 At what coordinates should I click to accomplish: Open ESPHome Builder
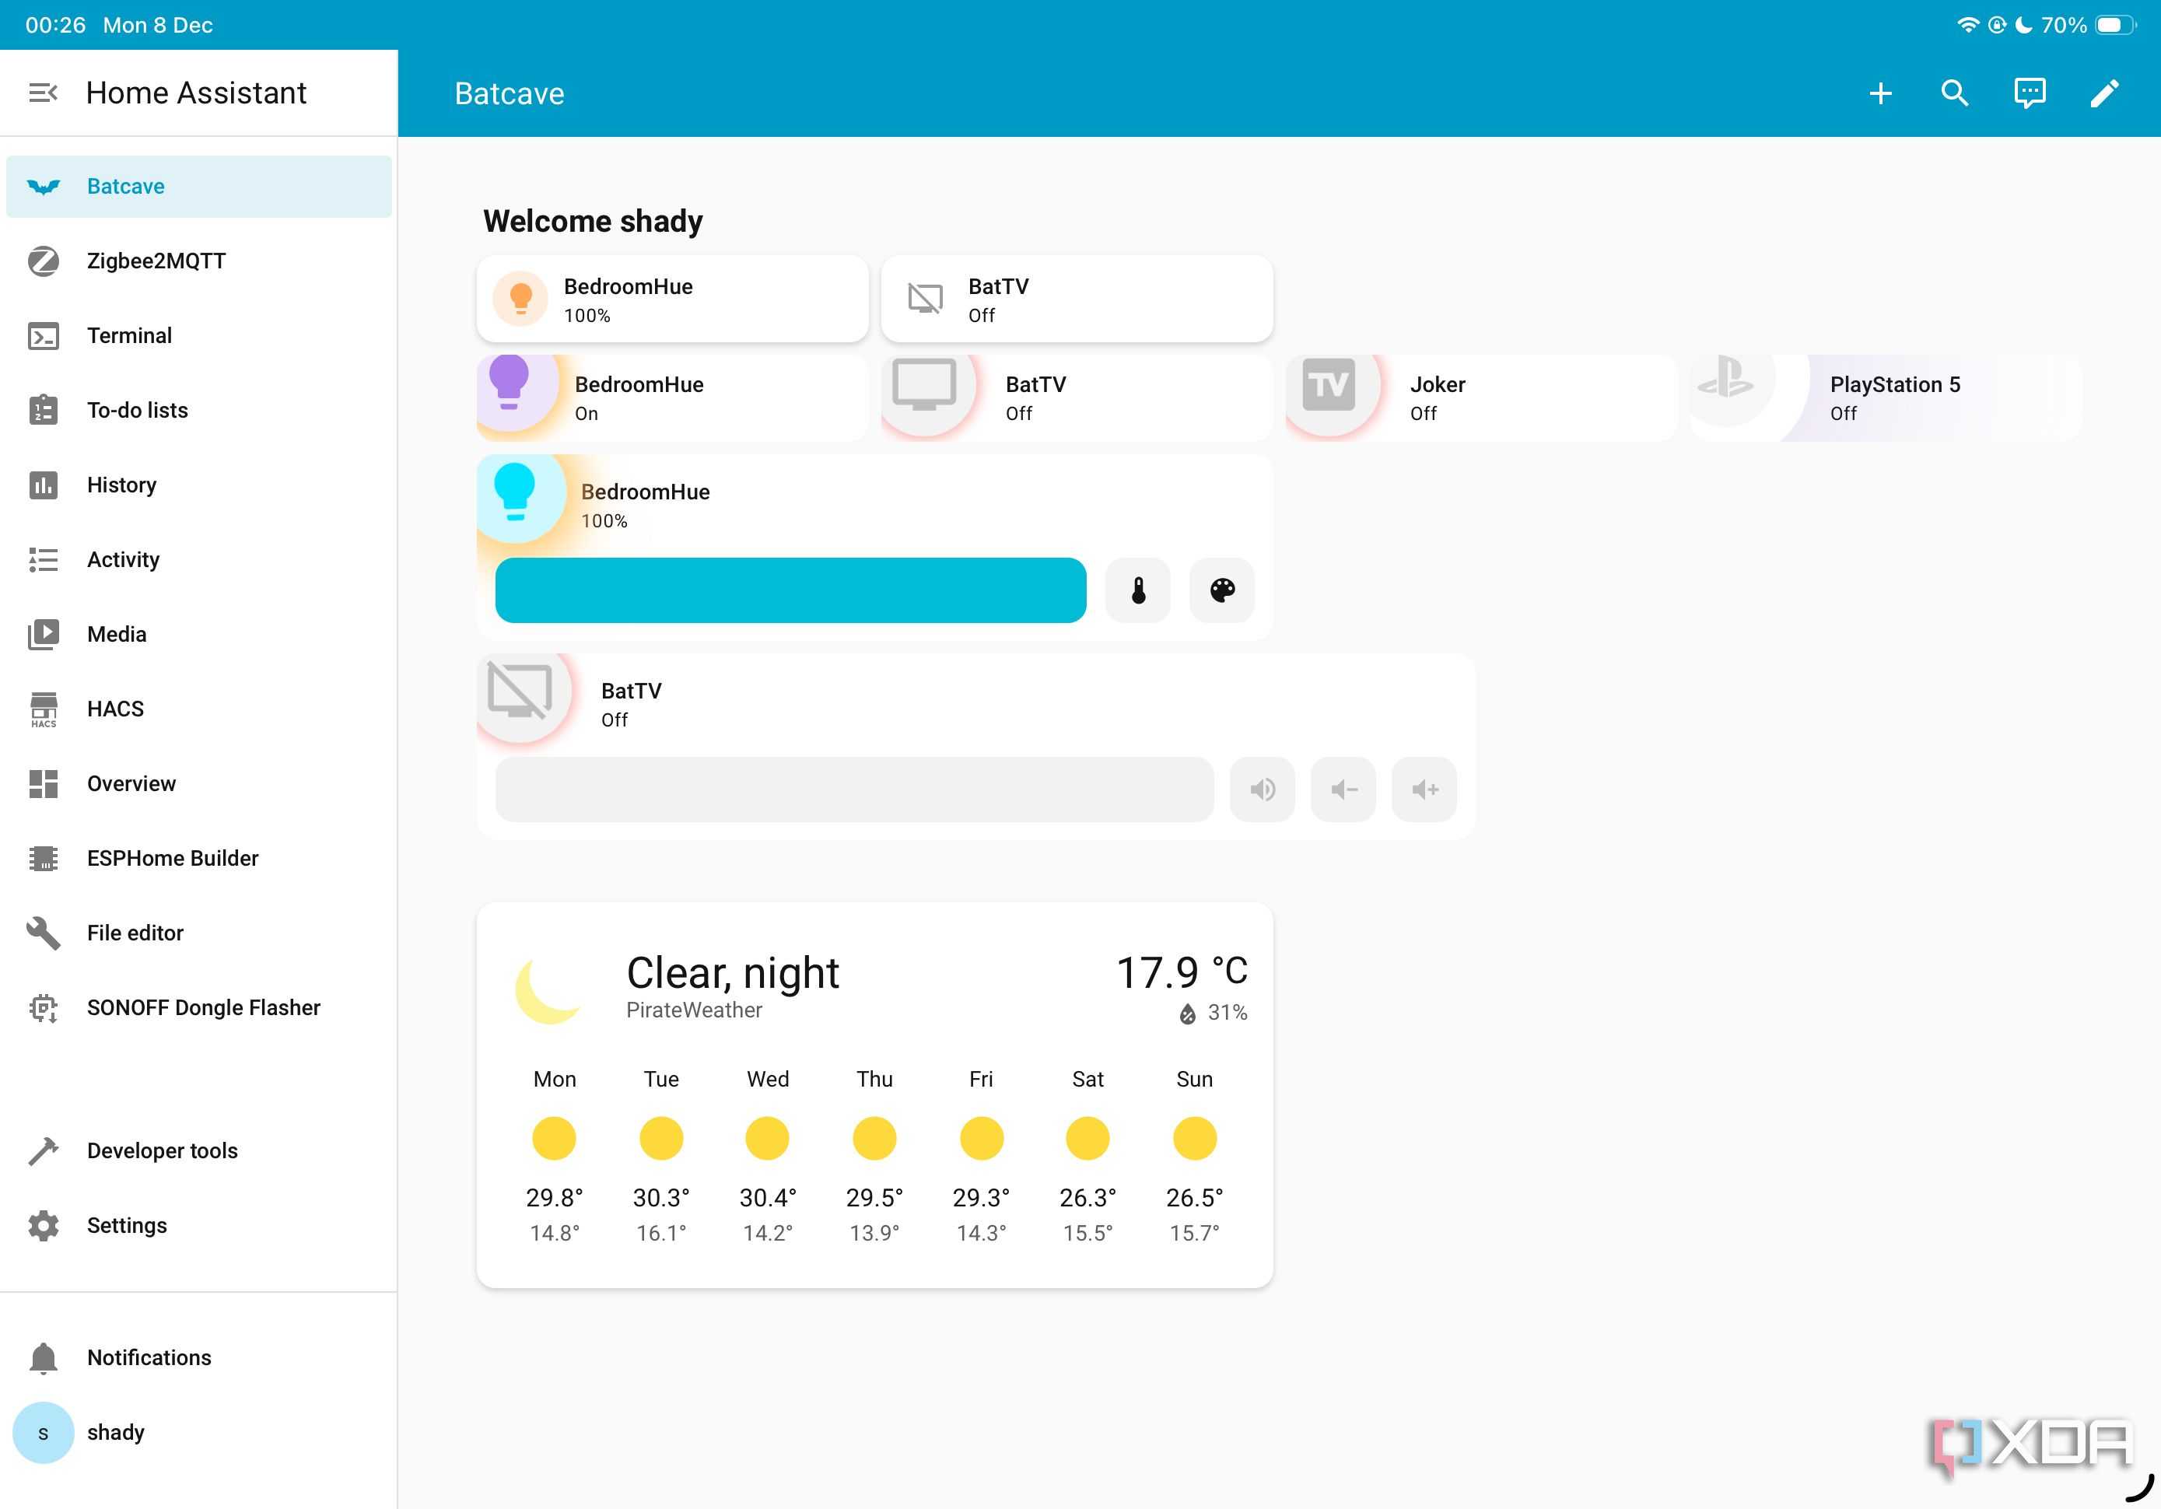point(198,859)
